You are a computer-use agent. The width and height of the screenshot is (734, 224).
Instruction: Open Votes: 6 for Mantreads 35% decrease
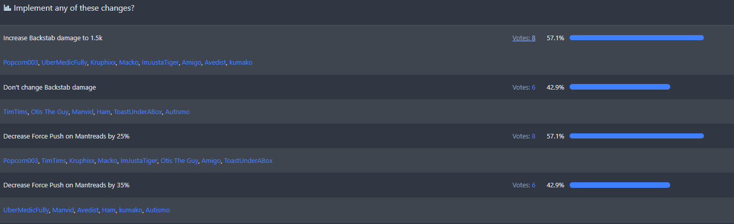point(524,185)
